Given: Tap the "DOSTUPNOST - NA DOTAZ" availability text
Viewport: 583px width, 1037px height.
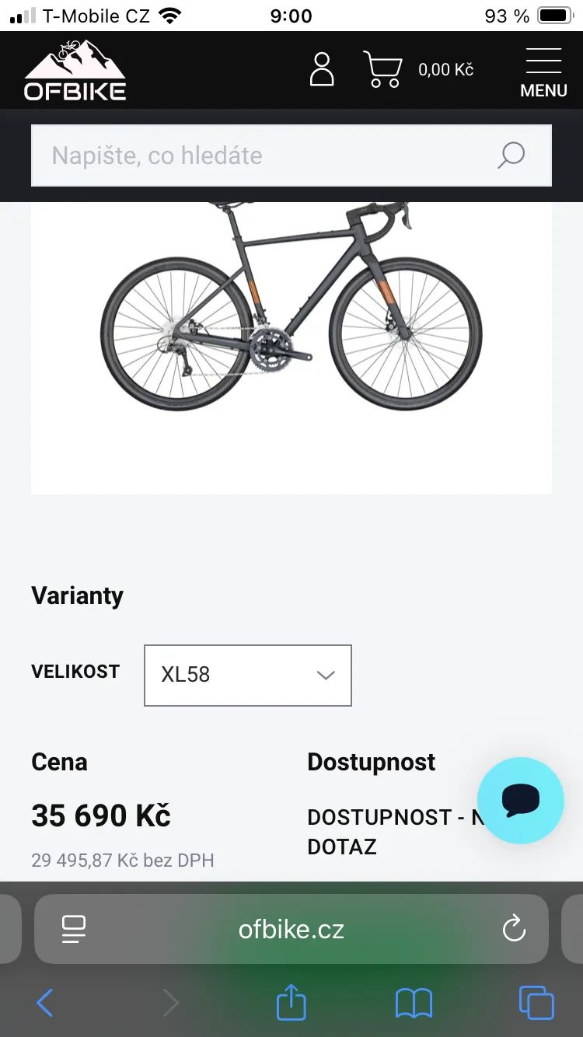Looking at the screenshot, I should (x=381, y=831).
